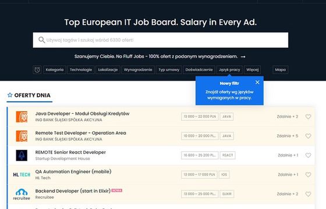326x209 pixels.
Task: Click ING BANK ŚLĄSKI name under Java Developer
Action: [x=69, y=120]
